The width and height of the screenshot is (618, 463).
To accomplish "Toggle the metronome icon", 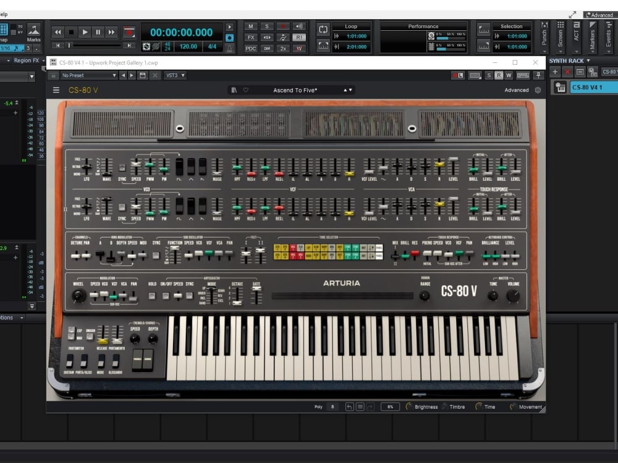I will [229, 48].
